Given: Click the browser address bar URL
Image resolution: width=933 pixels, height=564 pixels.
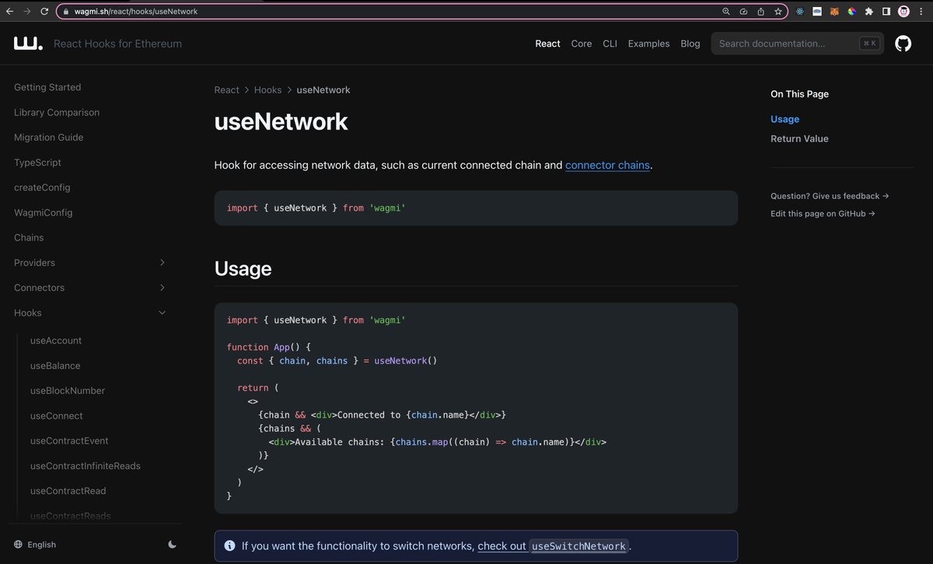Looking at the screenshot, I should (x=136, y=12).
